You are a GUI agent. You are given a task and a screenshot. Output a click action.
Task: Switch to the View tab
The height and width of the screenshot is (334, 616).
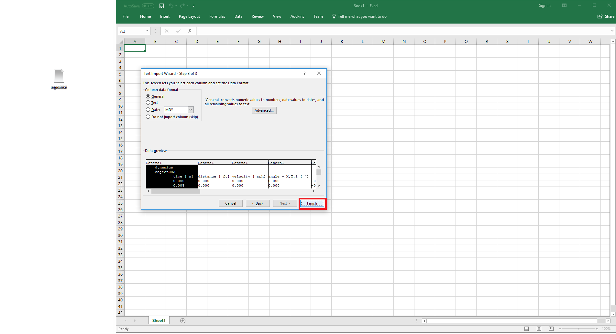[277, 16]
